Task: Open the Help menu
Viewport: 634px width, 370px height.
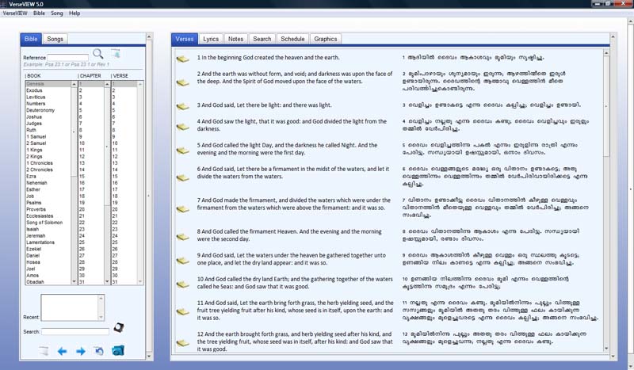Action: click(x=74, y=13)
